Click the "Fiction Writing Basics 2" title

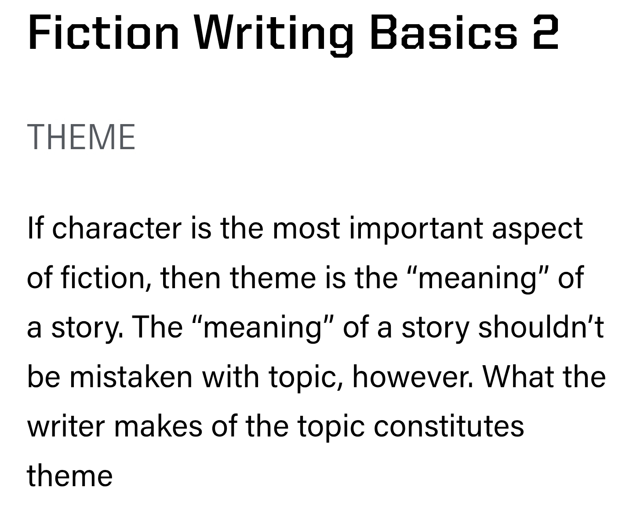[293, 33]
